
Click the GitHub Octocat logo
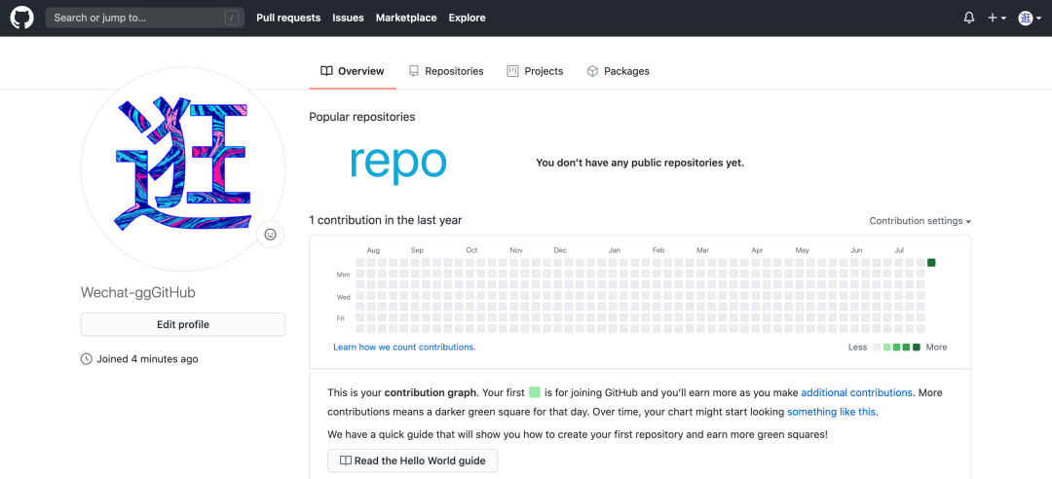pos(21,18)
